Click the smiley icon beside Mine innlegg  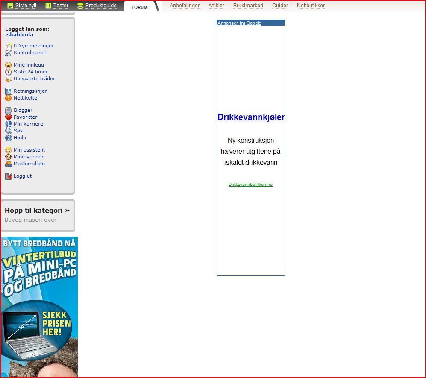coord(9,65)
